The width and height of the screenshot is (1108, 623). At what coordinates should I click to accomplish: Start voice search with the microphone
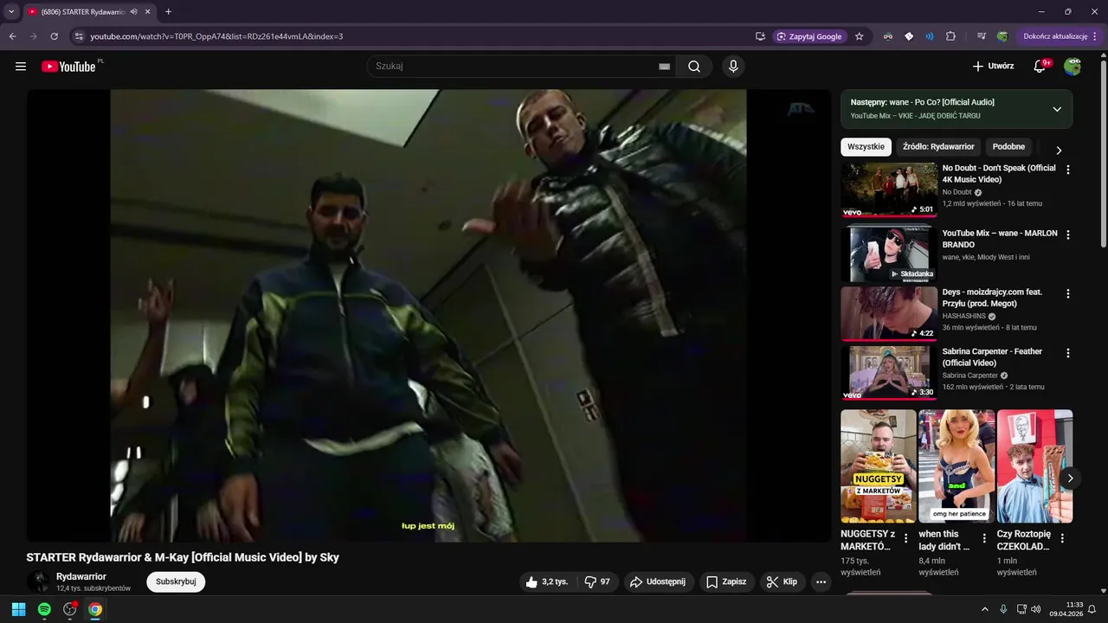click(x=733, y=67)
